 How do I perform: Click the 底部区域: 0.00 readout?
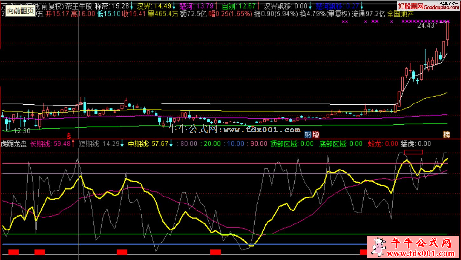coord(341,144)
